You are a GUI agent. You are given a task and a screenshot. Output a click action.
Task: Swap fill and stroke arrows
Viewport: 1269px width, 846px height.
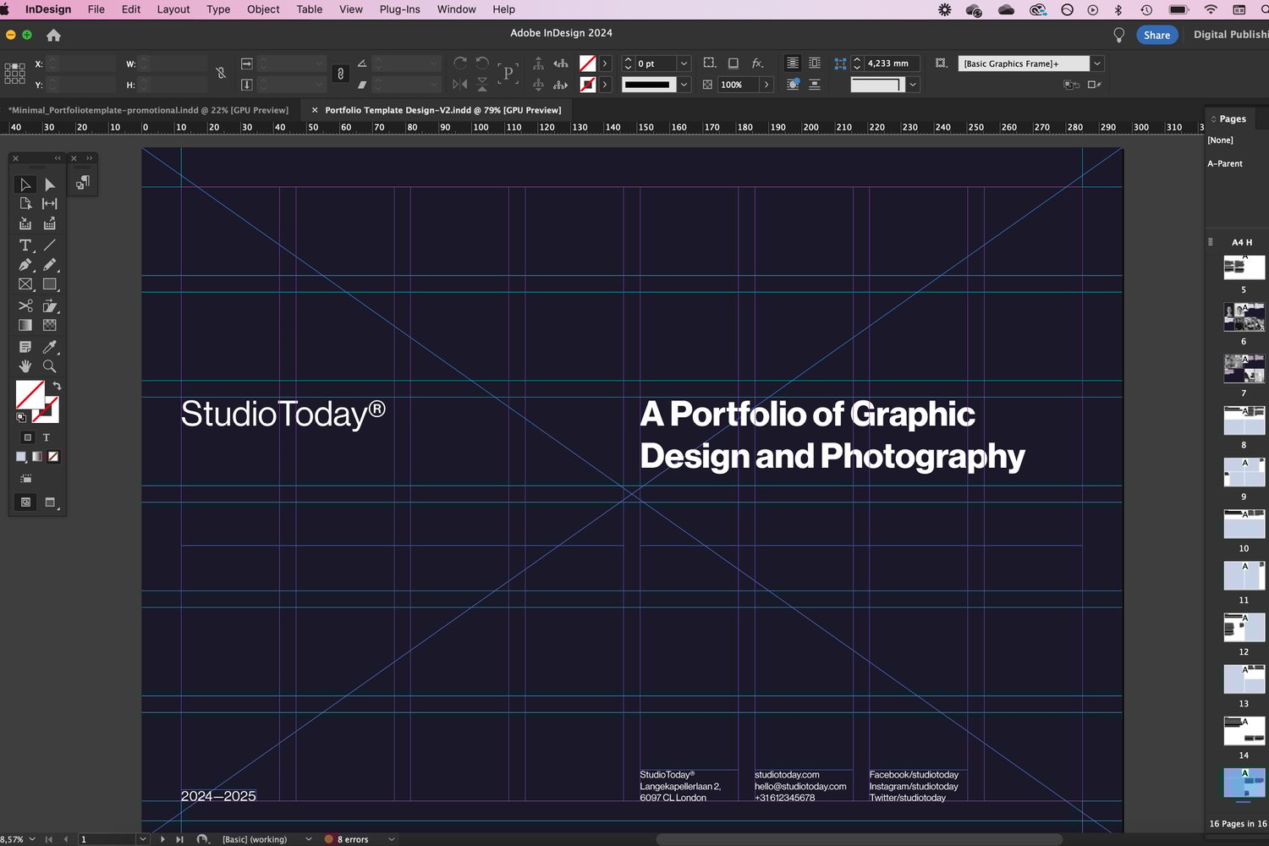[x=57, y=386]
